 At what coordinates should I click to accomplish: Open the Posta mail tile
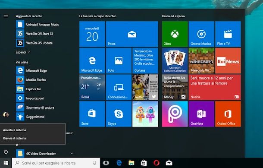132,34
